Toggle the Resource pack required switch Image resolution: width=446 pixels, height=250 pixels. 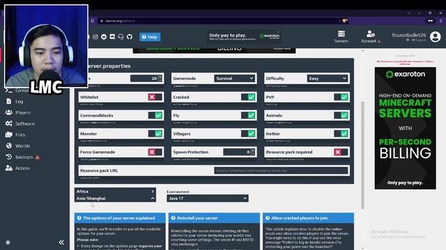pyautogui.click(x=341, y=152)
